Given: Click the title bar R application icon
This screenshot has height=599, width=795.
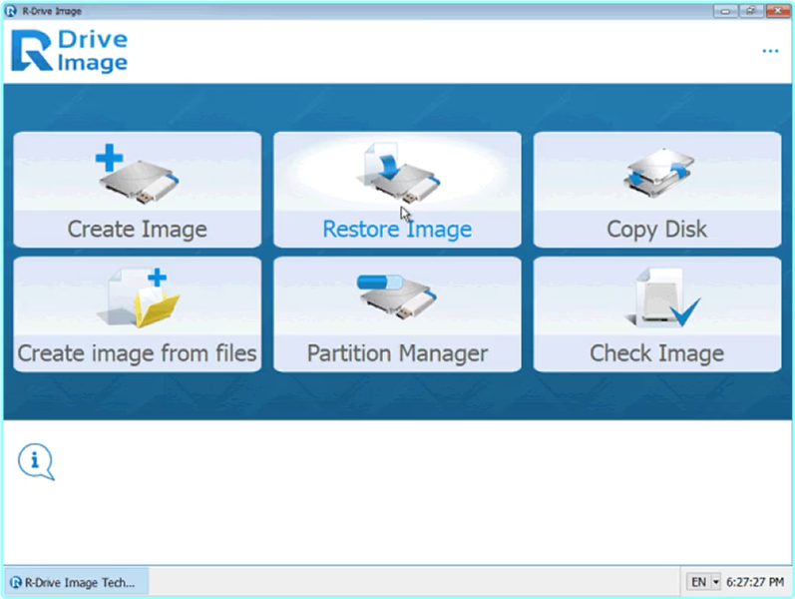Looking at the screenshot, I should click(x=10, y=11).
